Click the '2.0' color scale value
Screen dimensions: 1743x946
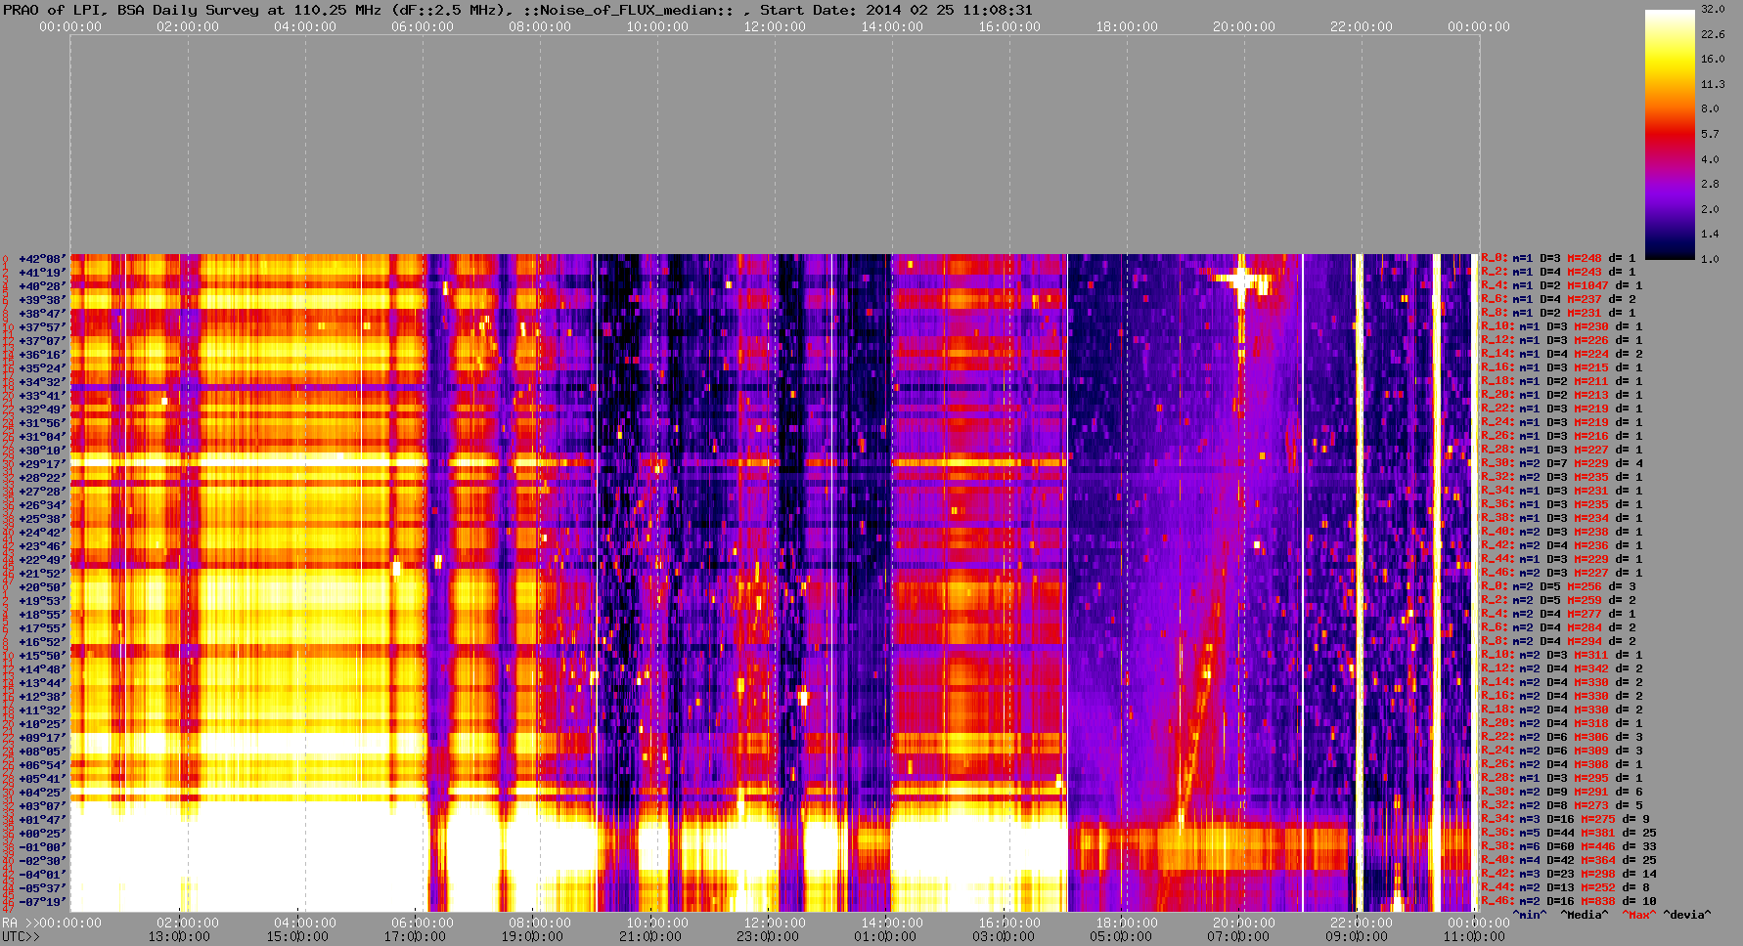(x=1710, y=209)
